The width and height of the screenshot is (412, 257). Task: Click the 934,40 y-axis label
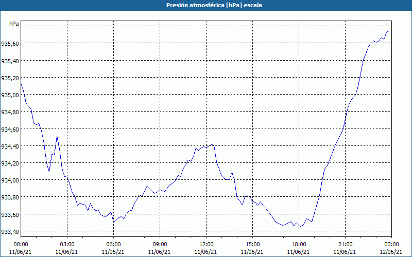click(10, 146)
